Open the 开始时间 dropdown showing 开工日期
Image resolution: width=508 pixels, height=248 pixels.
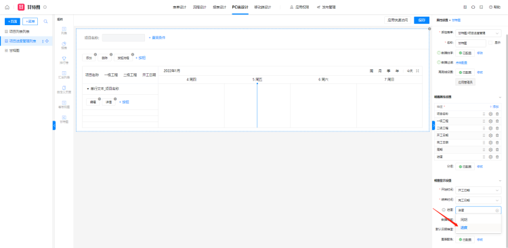478,190
